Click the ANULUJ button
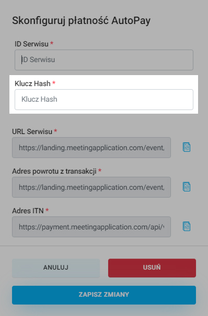Image resolution: width=208 pixels, height=316 pixels. click(x=56, y=268)
